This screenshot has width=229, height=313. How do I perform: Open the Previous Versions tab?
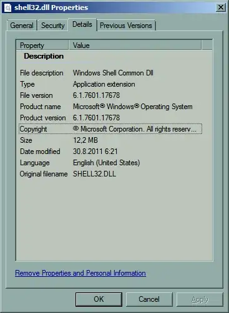[126, 26]
